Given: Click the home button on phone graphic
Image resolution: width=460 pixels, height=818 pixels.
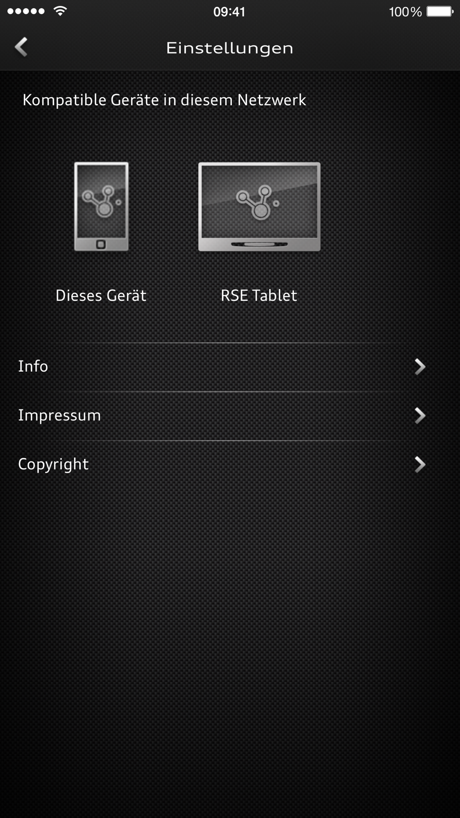Looking at the screenshot, I should (x=101, y=244).
